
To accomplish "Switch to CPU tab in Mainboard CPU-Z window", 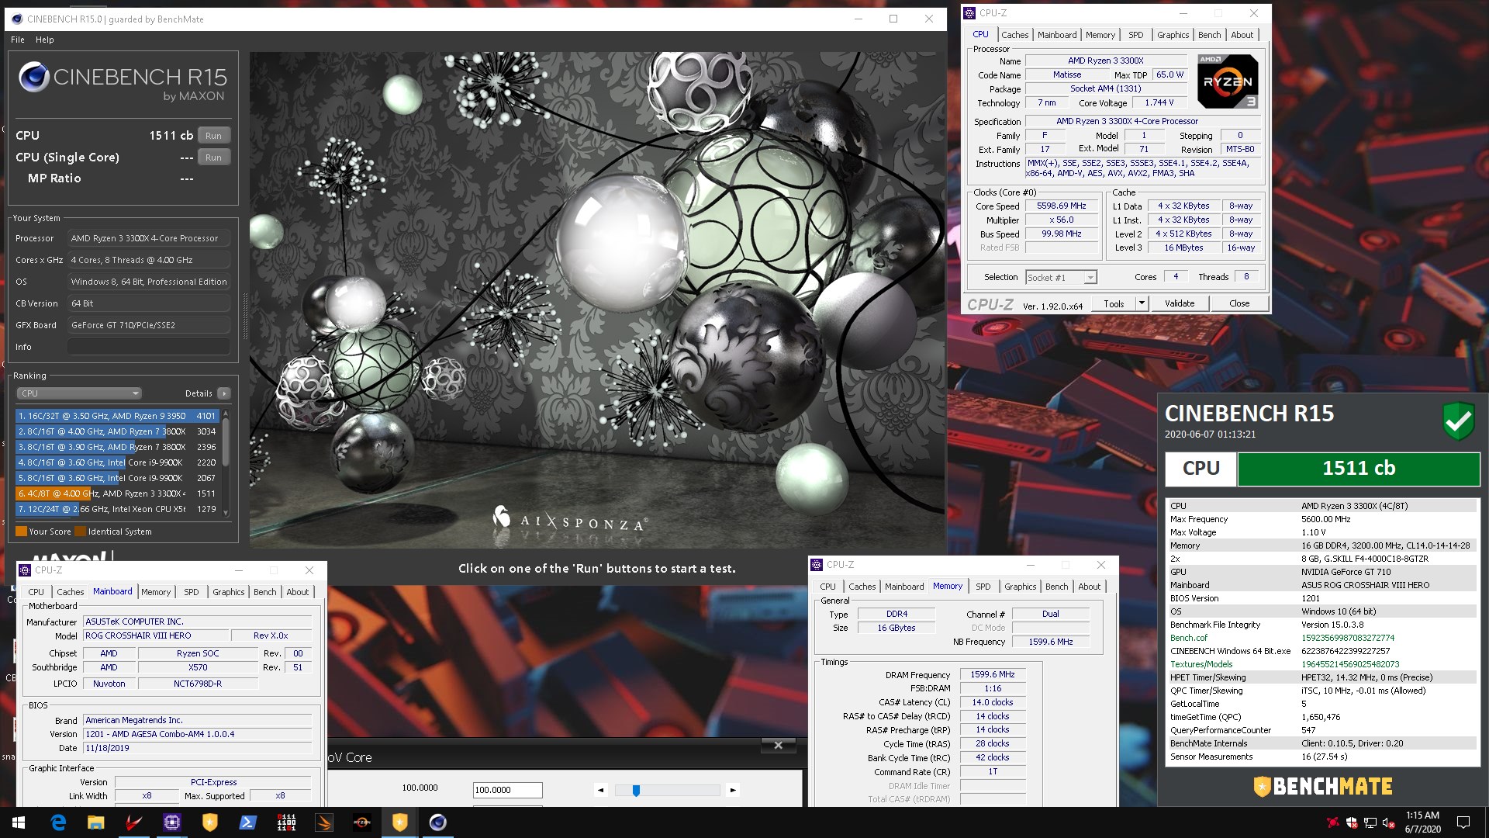I will point(36,592).
